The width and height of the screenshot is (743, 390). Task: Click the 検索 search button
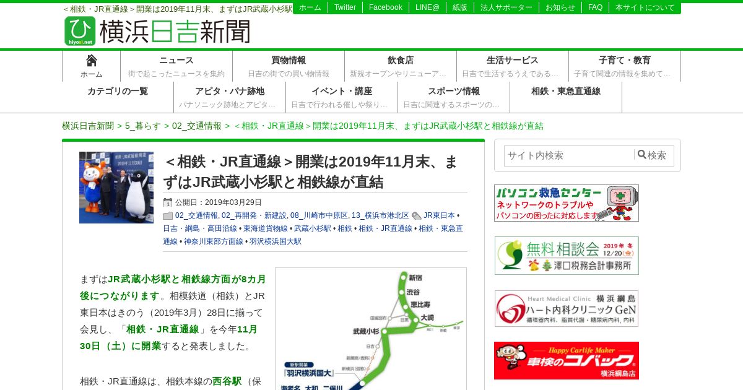click(x=652, y=155)
